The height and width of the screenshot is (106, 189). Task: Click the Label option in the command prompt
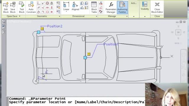click(x=92, y=102)
